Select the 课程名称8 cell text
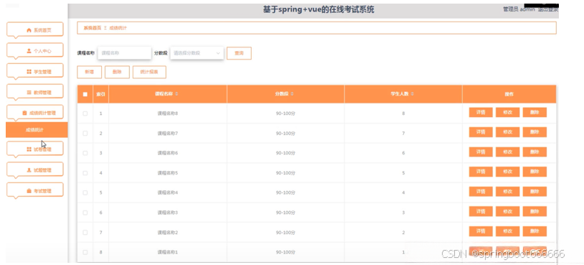 [168, 113]
